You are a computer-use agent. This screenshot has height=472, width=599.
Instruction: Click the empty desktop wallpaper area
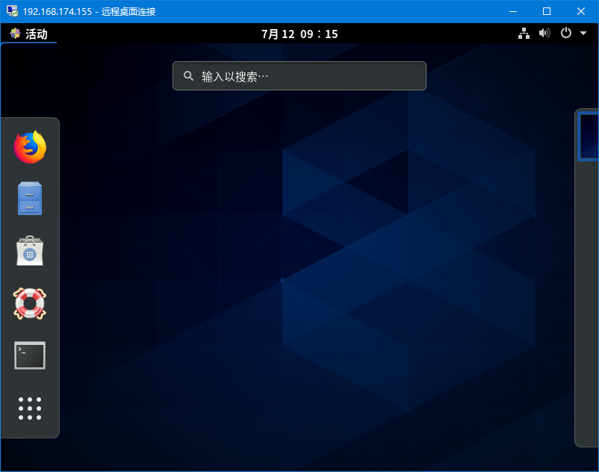pos(299,299)
